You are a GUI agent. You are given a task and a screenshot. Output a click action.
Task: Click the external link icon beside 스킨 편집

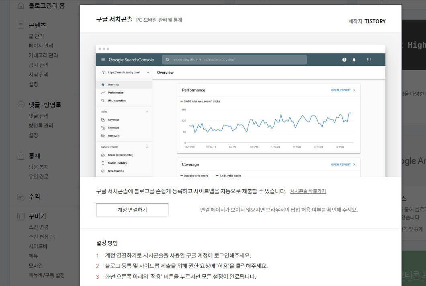click(x=53, y=237)
